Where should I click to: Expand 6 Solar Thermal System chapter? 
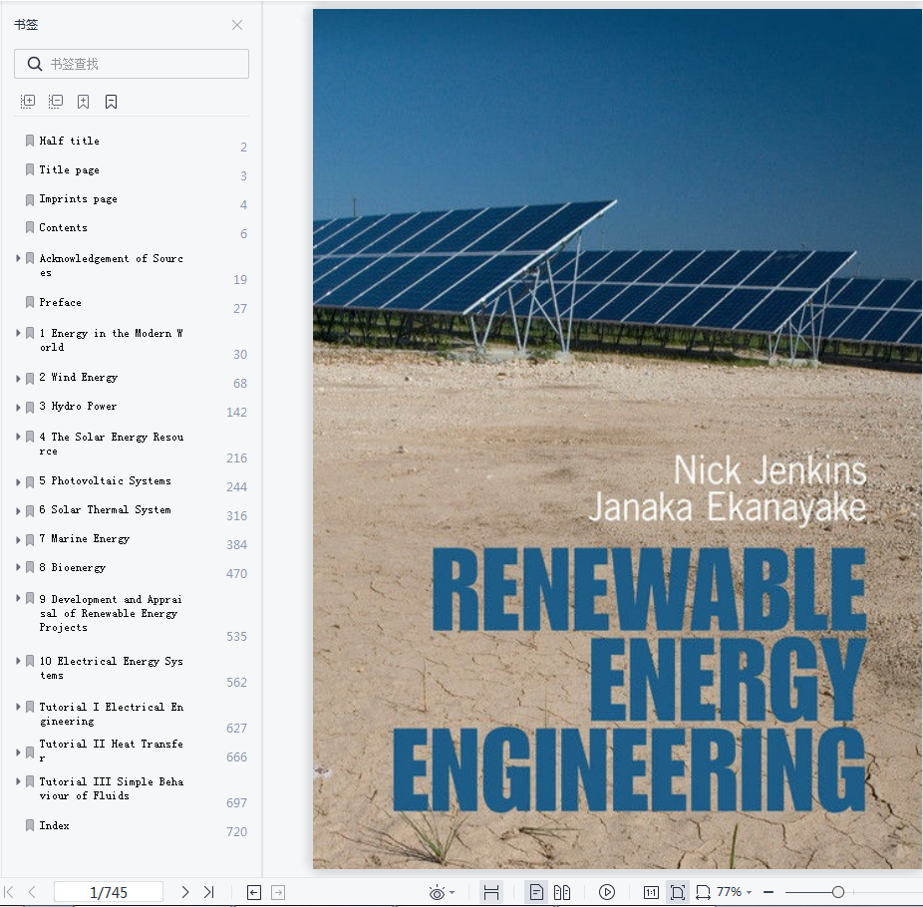(x=18, y=510)
